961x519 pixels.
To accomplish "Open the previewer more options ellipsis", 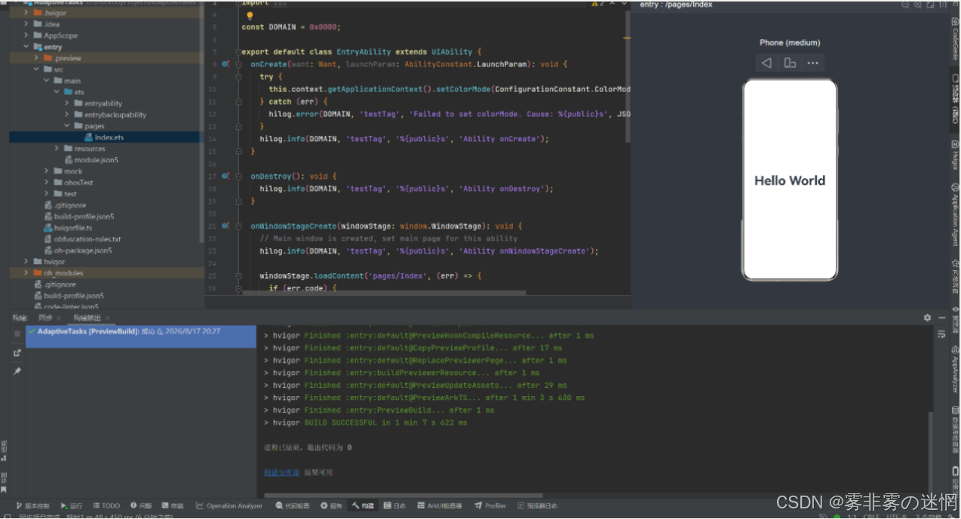I will click(x=812, y=63).
